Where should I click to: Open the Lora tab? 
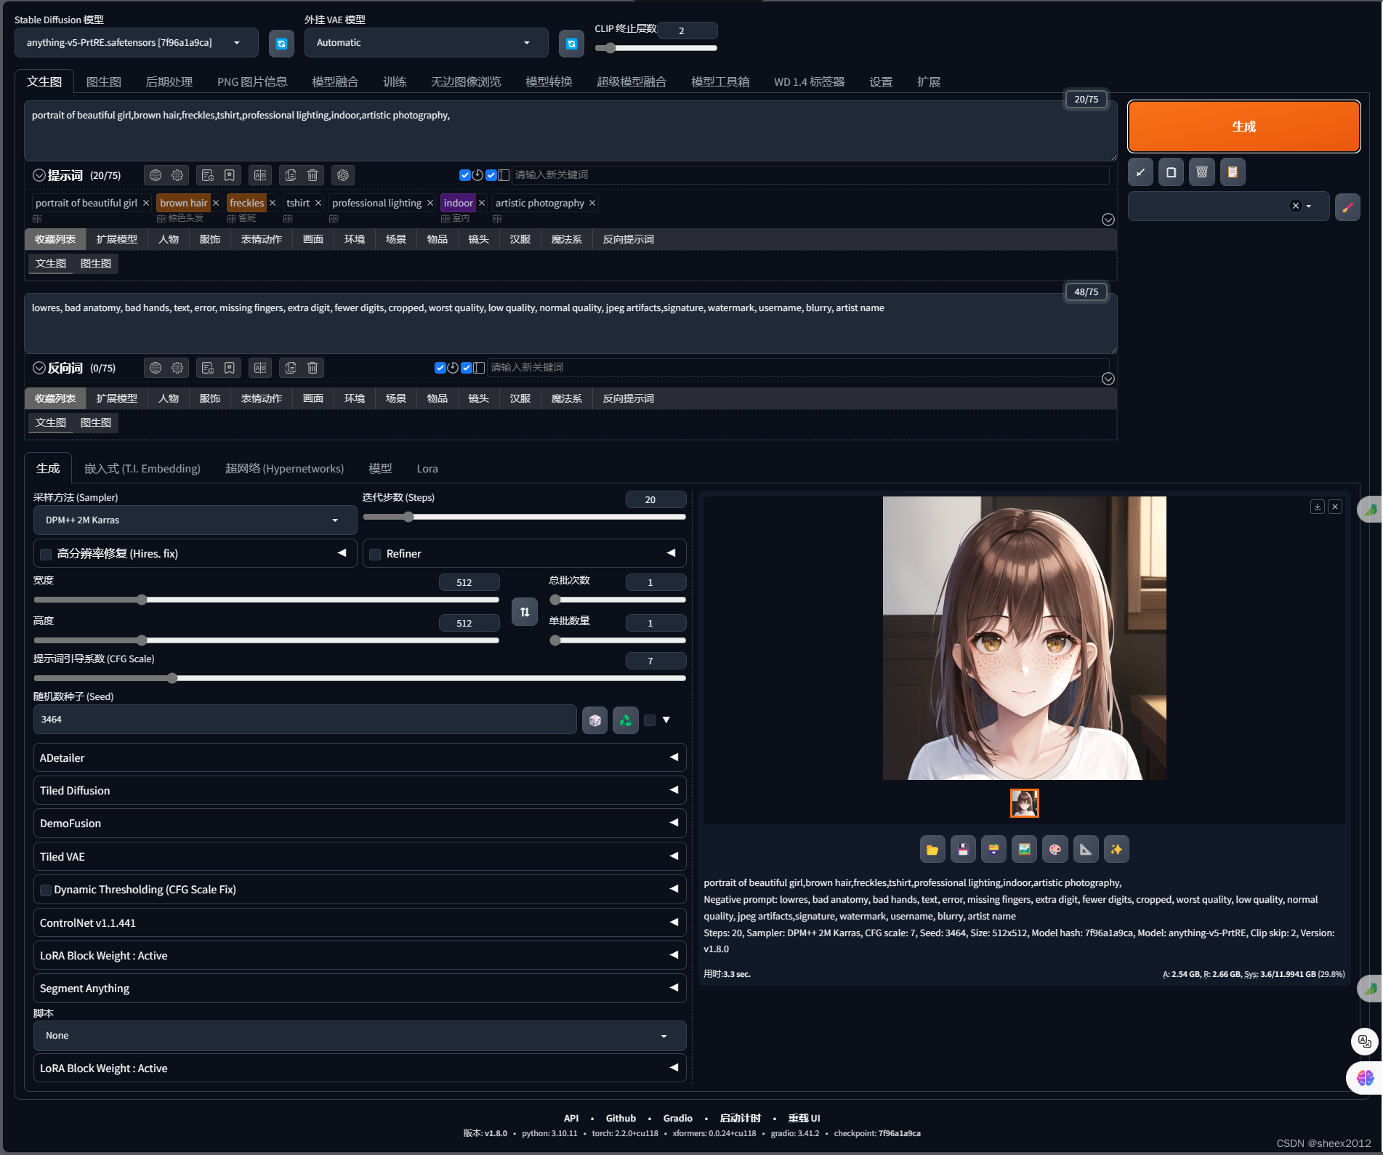(x=427, y=469)
